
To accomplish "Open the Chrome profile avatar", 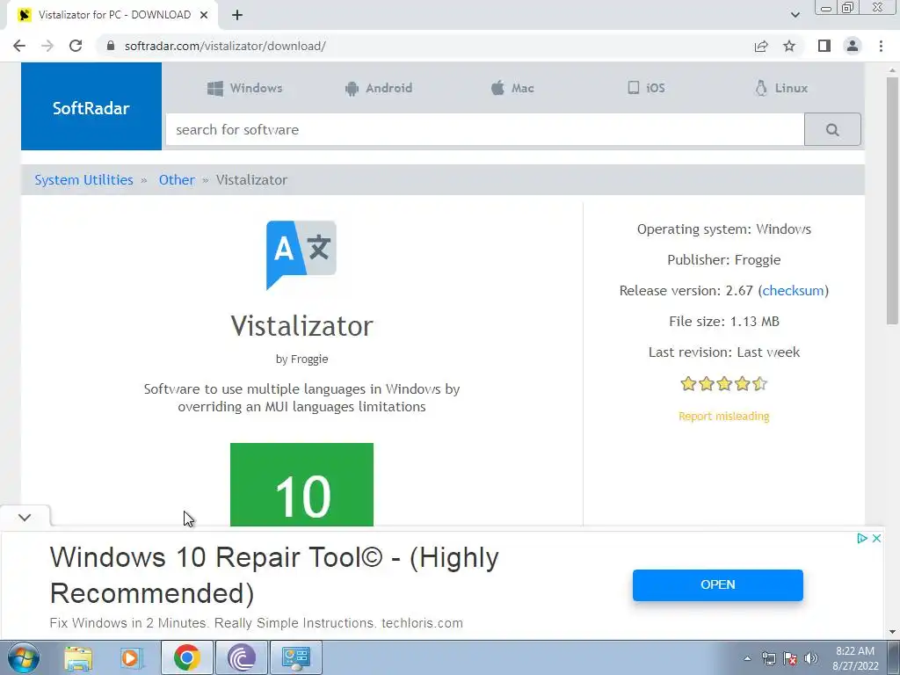I will (x=853, y=46).
